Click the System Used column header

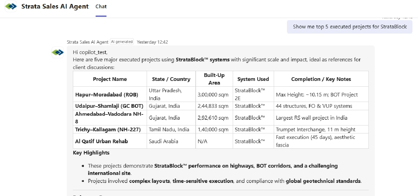pos(253,79)
